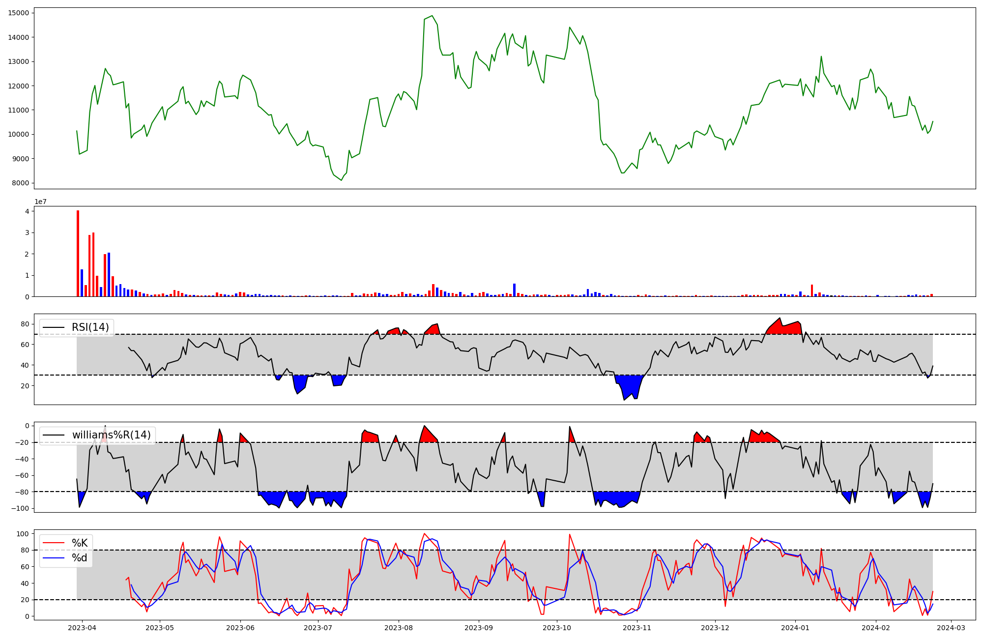Select the %K legend entry
Viewport: 983px width, 639px height.
pos(80,543)
